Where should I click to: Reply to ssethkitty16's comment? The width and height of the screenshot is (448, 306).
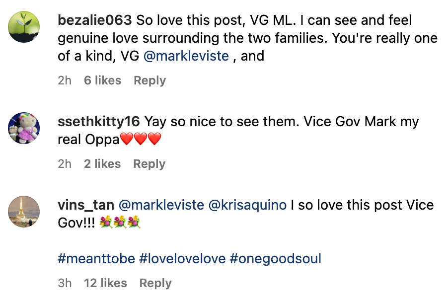[149, 163]
